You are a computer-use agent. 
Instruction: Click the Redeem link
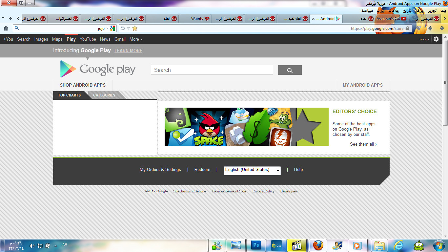202,170
